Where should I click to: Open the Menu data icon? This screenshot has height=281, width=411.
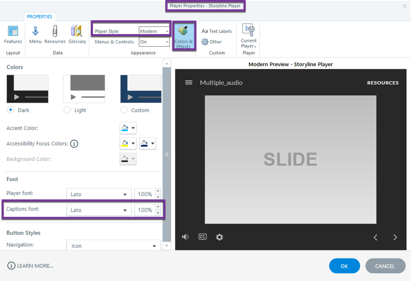point(35,34)
